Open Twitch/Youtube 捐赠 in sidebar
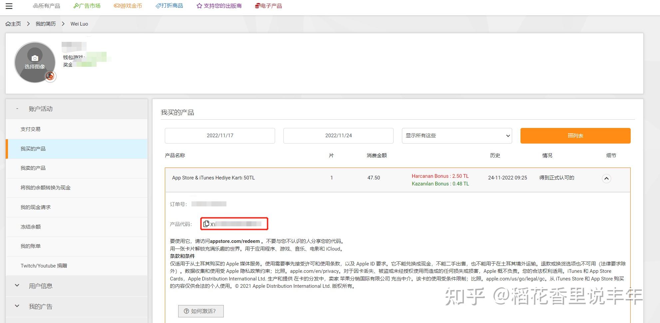This screenshot has width=660, height=323. (x=76, y=266)
